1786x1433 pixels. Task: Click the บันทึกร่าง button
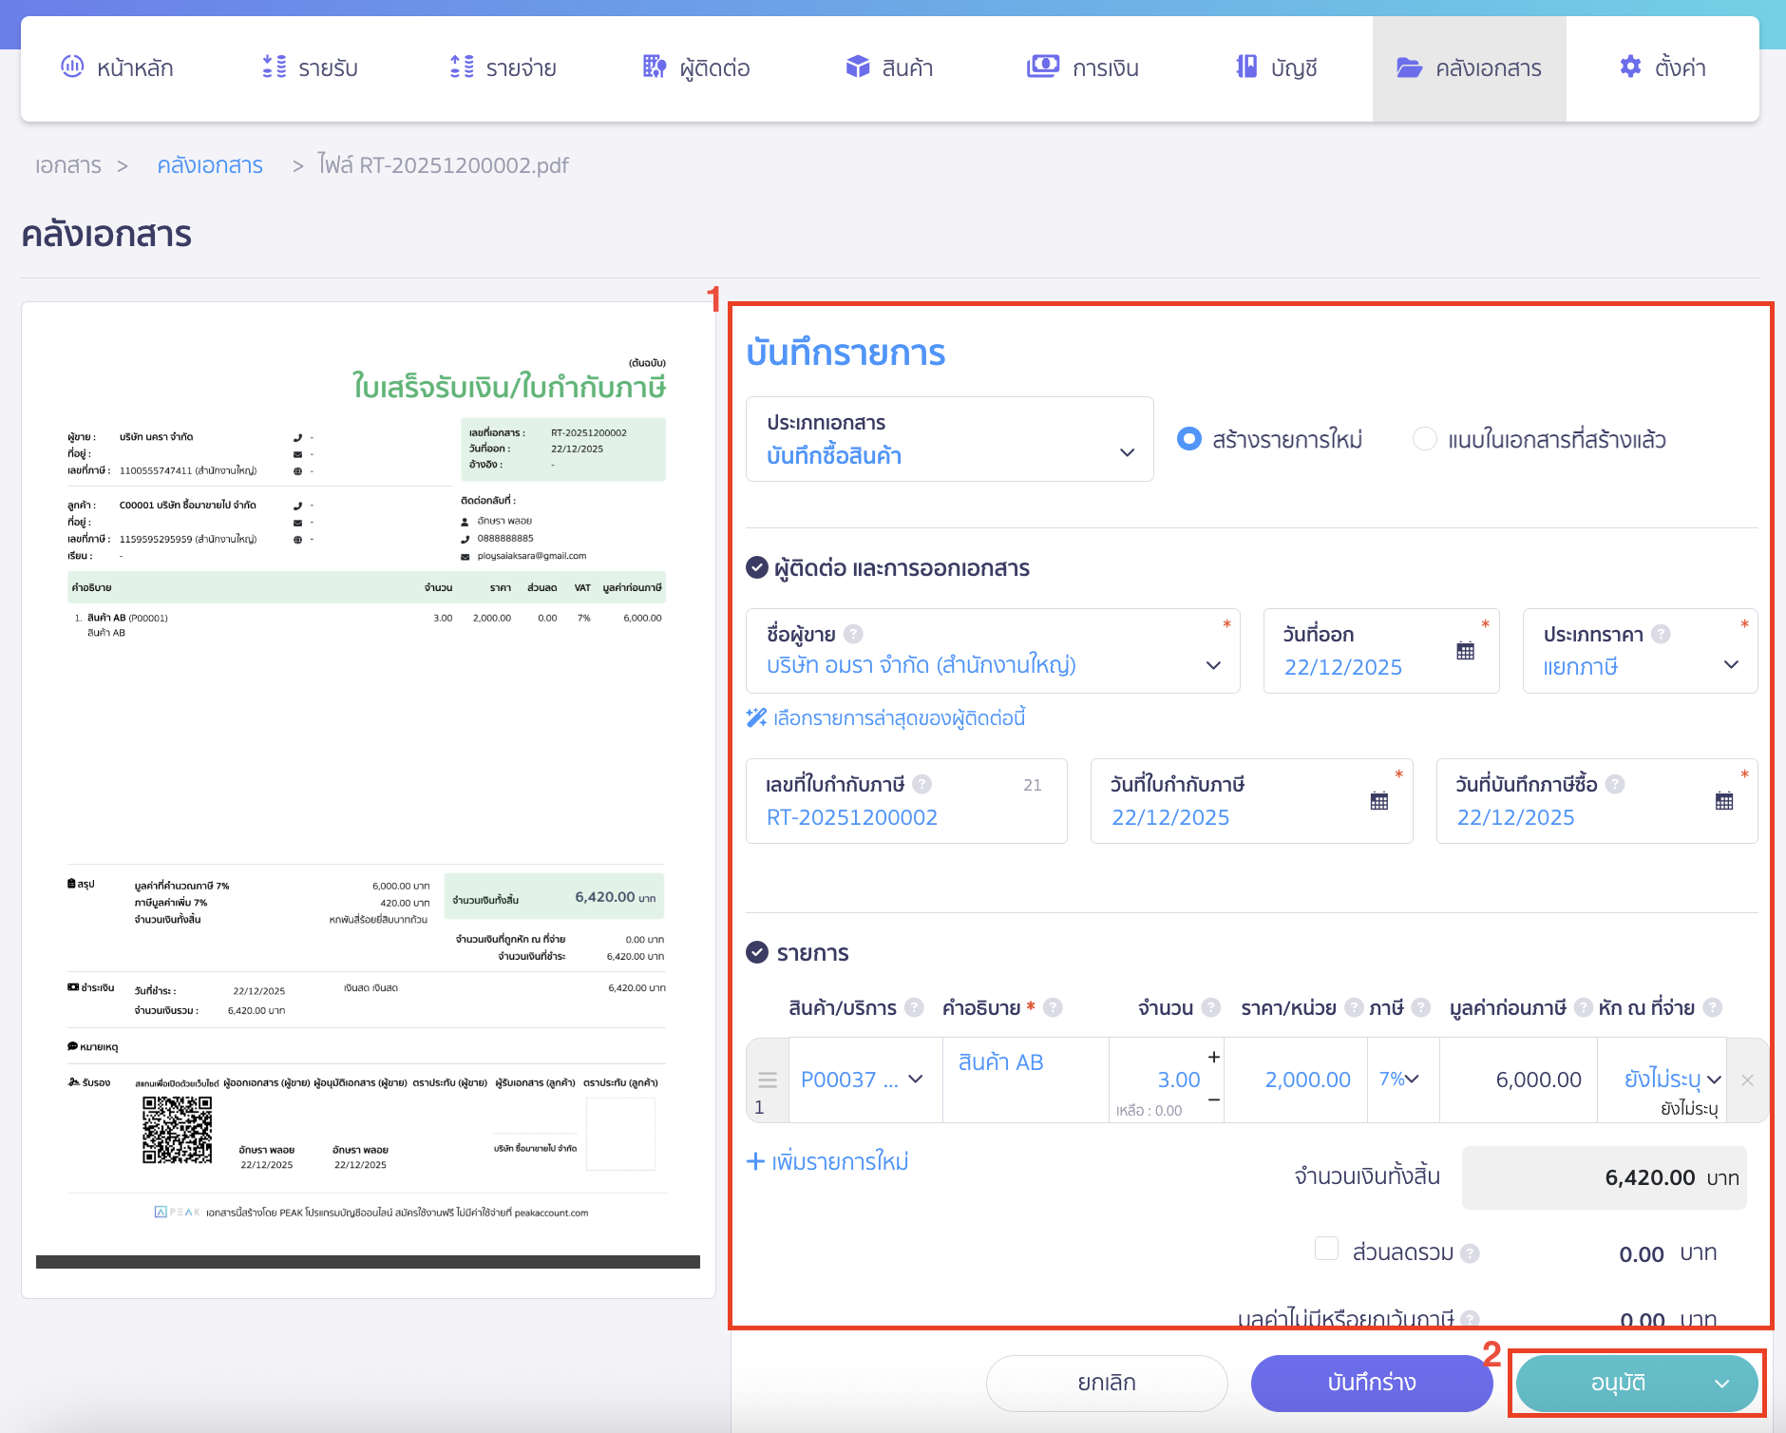[x=1371, y=1383]
